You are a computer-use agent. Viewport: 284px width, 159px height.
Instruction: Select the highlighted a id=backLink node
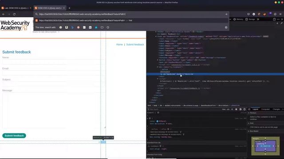click(x=215, y=74)
